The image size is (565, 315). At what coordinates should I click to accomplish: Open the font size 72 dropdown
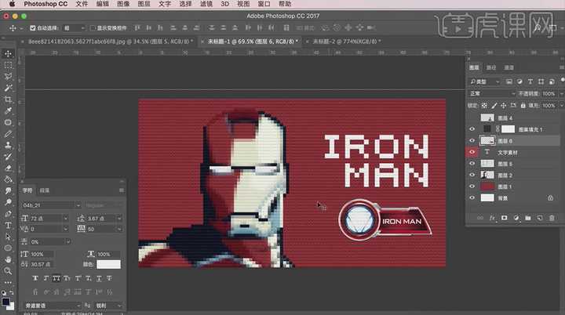(65, 219)
